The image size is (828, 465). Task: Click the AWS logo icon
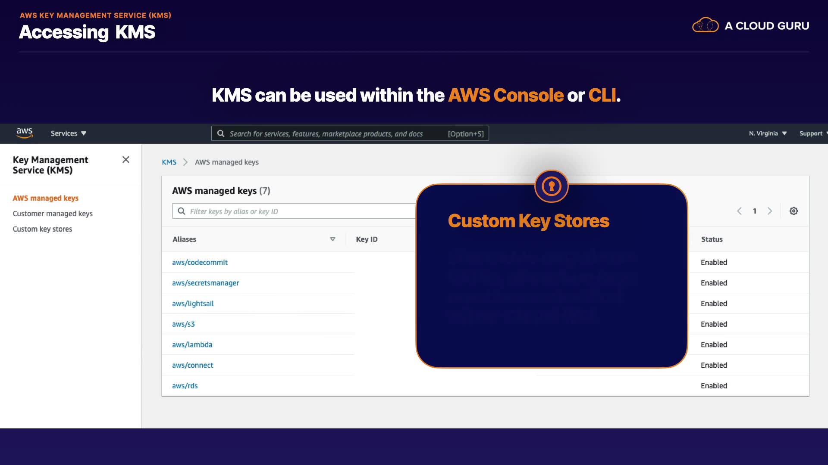25,133
